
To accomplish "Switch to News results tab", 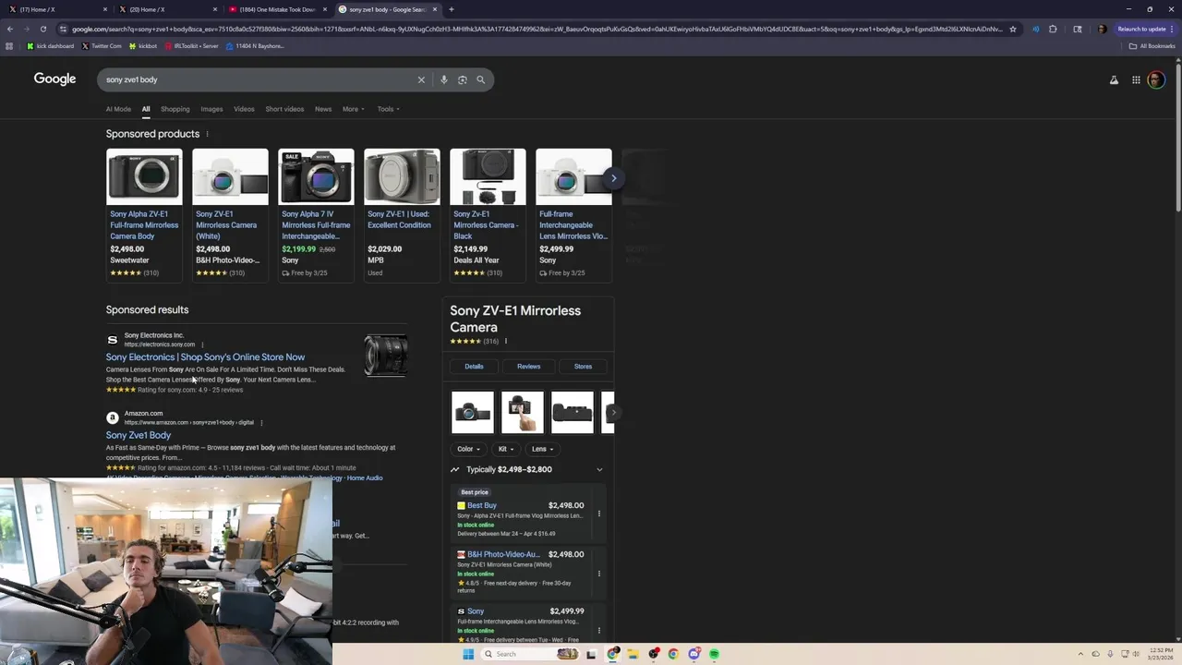I will [x=323, y=109].
